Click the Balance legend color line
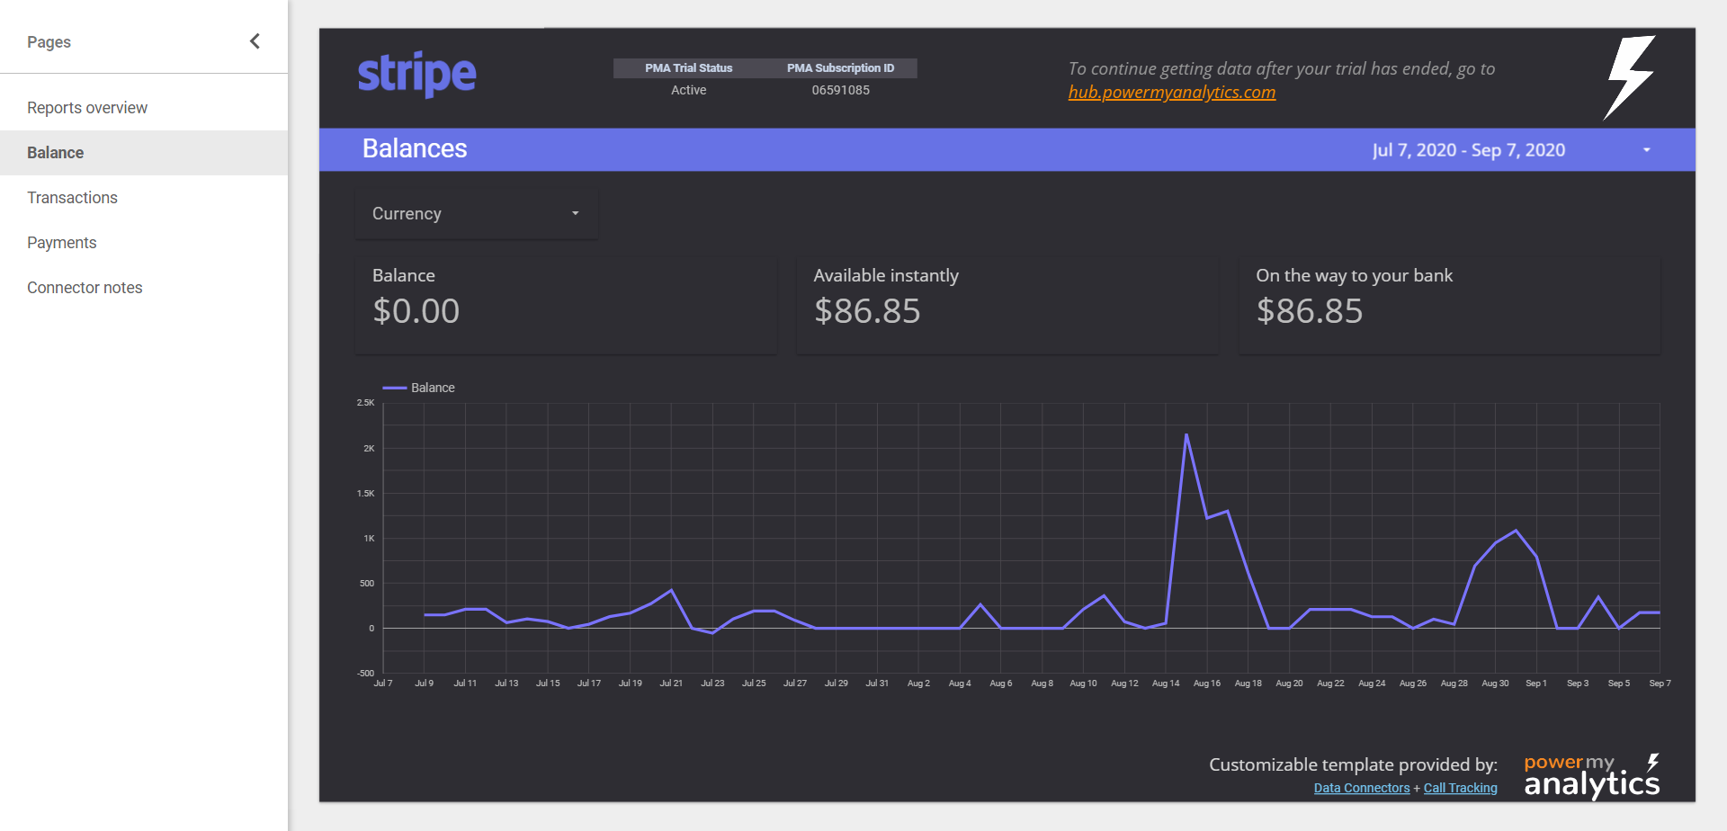The height and width of the screenshot is (831, 1727). tap(395, 388)
